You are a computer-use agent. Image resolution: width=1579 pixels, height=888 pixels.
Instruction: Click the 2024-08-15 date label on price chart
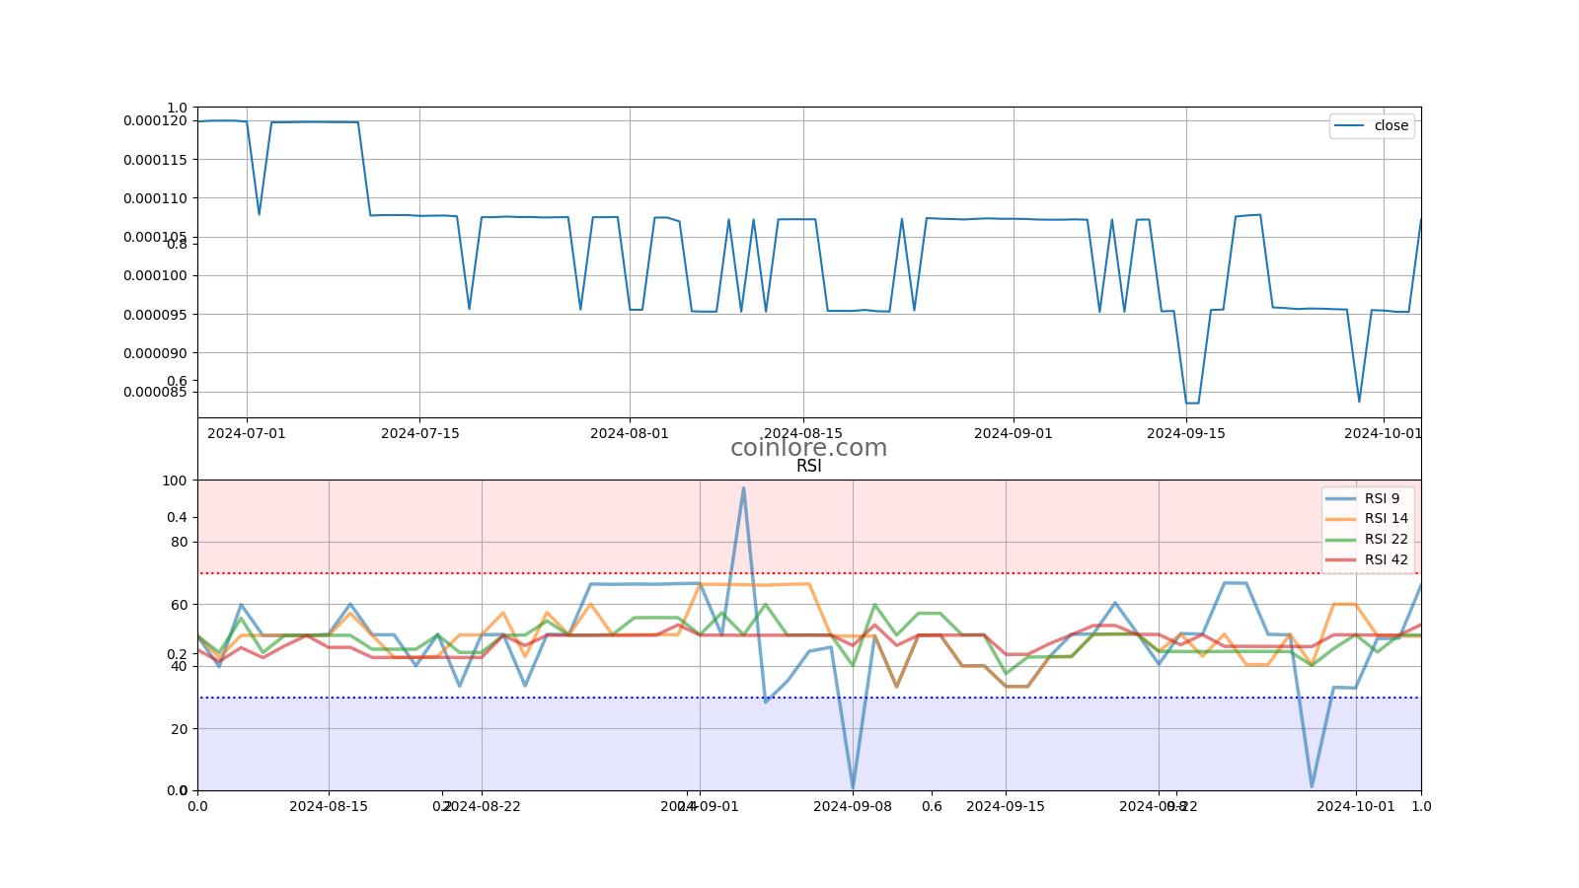pyautogui.click(x=803, y=433)
